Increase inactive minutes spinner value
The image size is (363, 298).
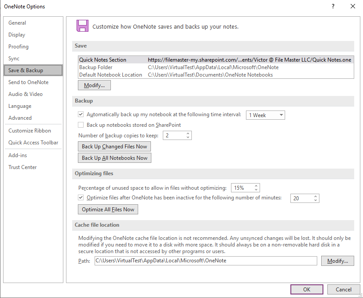pyautogui.click(x=315, y=196)
